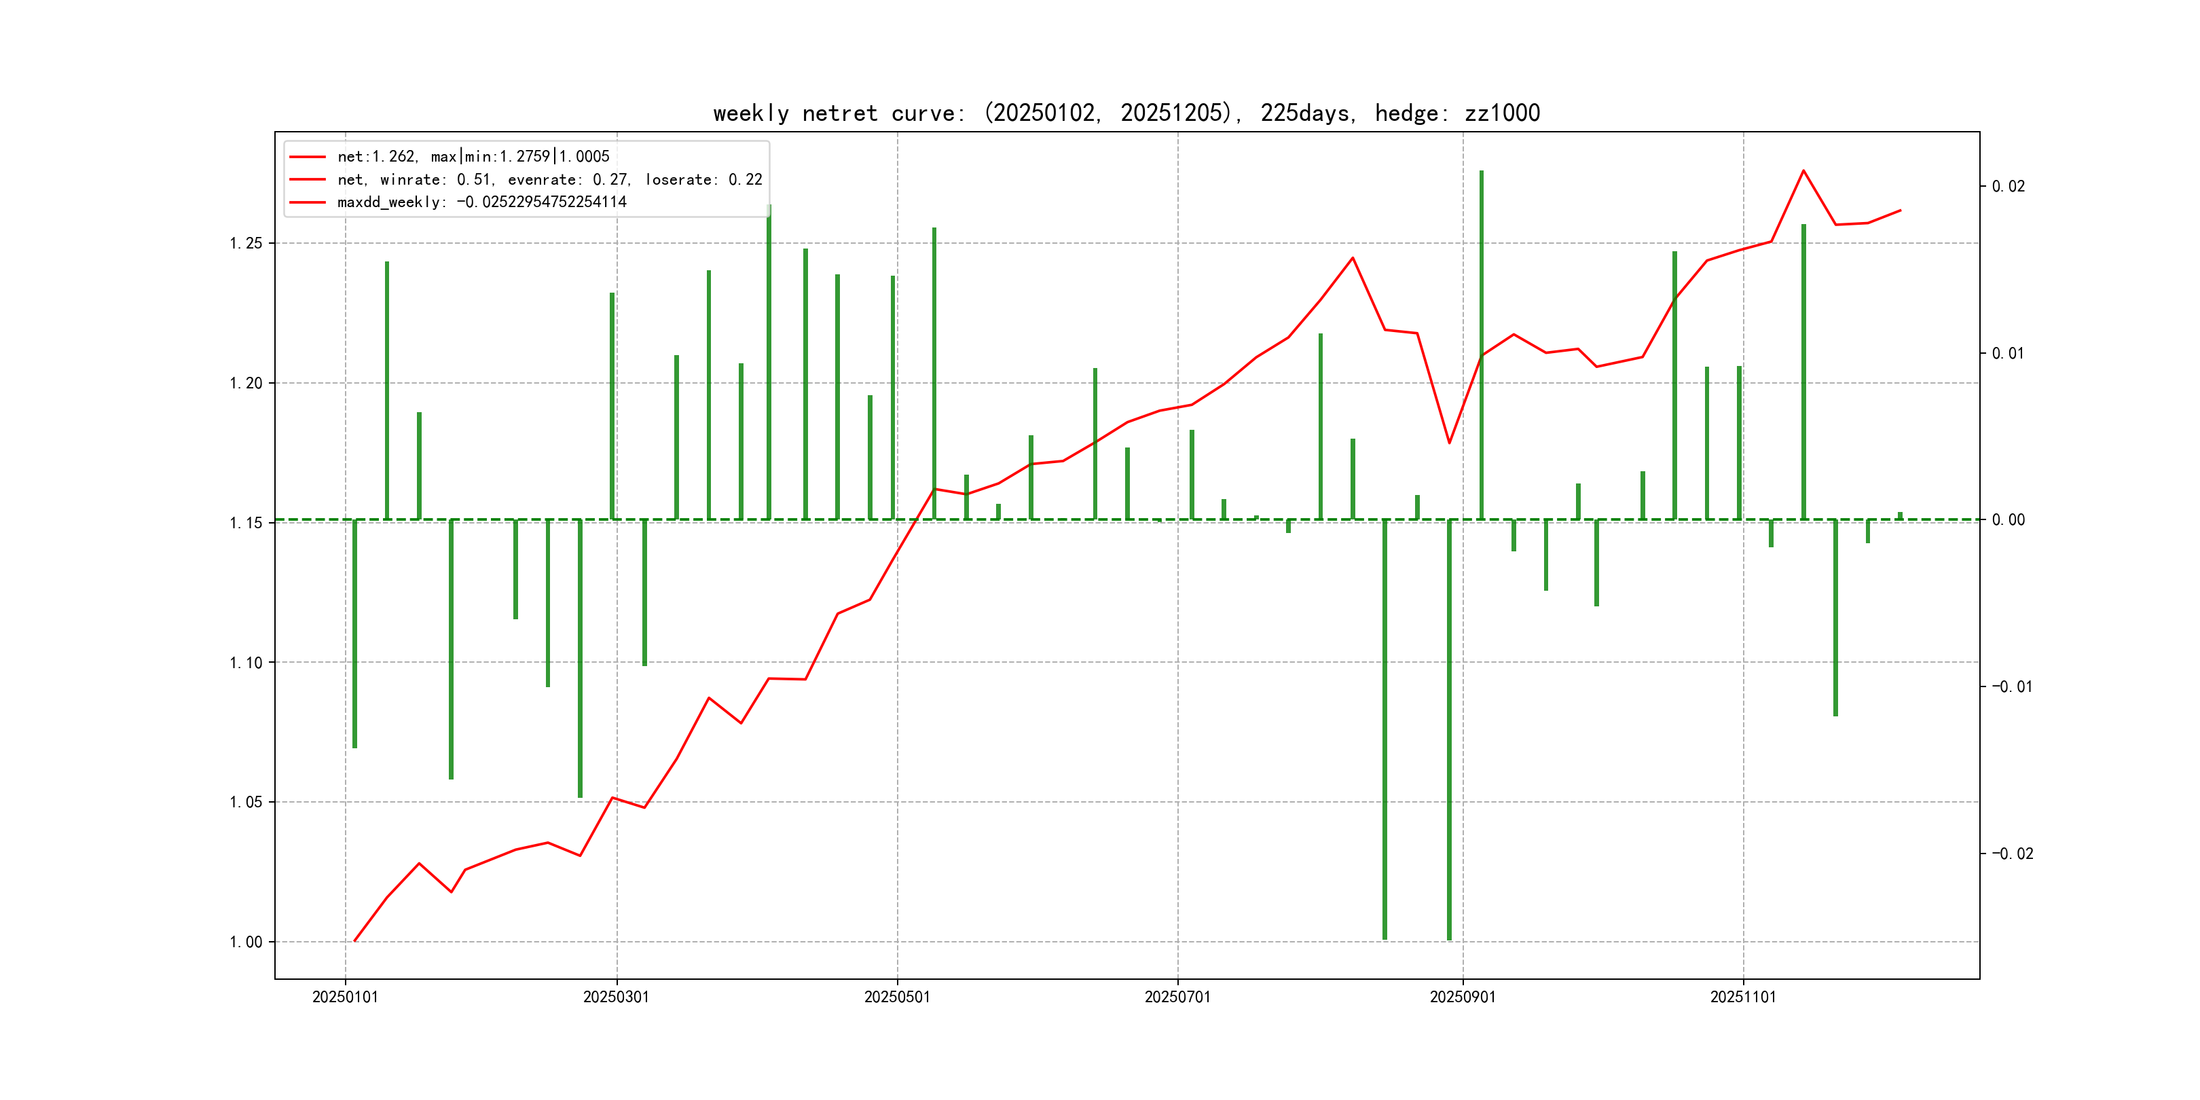The width and height of the screenshot is (2200, 1100).
Task: Select the 20251101 x-axis date label
Action: click(1742, 997)
